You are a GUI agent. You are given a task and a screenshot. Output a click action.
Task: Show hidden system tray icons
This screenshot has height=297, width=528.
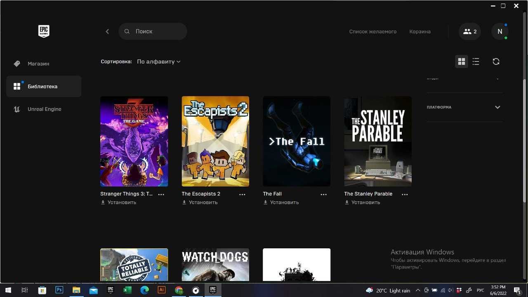418,290
